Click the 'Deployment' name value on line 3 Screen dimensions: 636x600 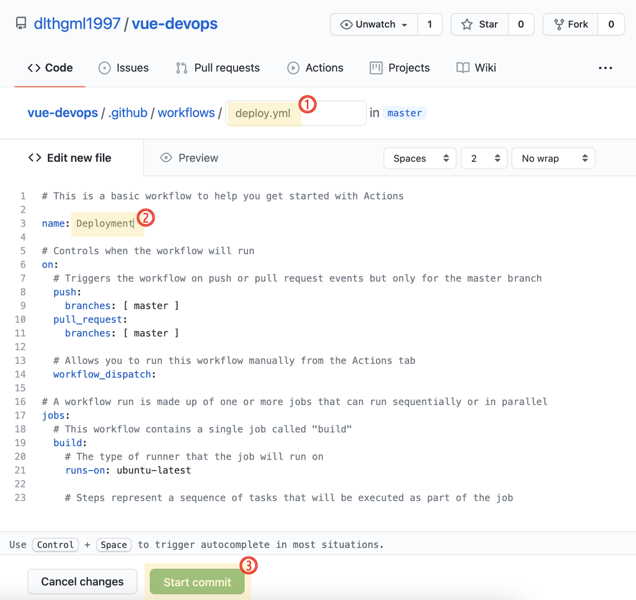(105, 223)
